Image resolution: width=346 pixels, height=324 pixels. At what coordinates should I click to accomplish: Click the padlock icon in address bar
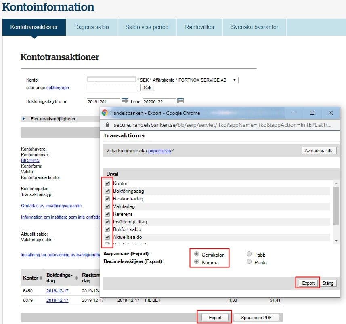pyautogui.click(x=107, y=125)
